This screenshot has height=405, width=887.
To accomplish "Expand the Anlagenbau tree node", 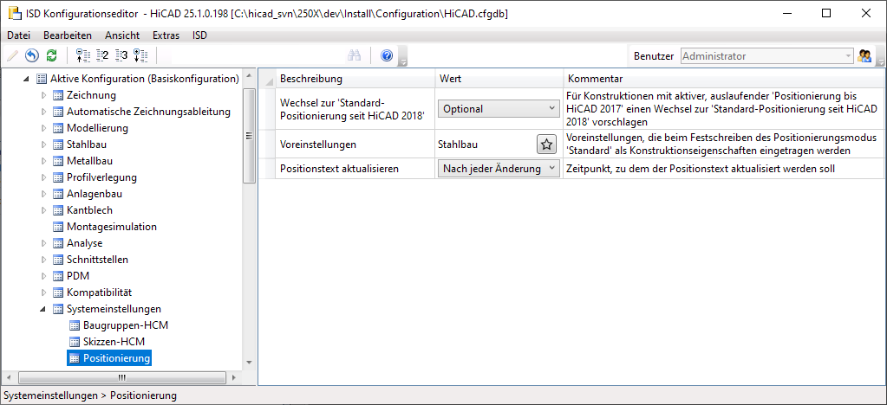I will pos(44,194).
